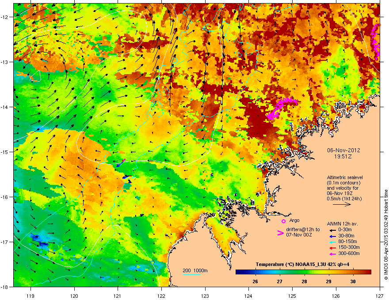389x300 pixels.
Task: Click the longitude axis label 123
Action: pyautogui.click(x=205, y=296)
